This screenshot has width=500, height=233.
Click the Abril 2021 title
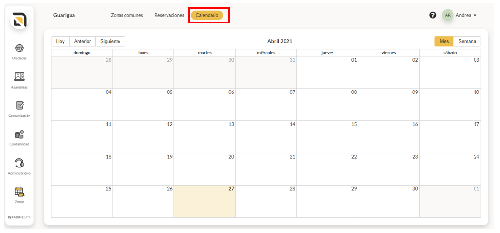(280, 41)
